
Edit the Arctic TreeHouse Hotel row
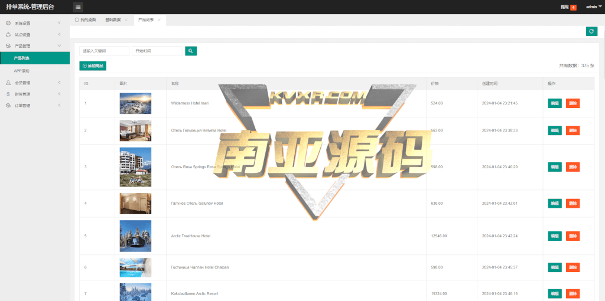click(555, 236)
